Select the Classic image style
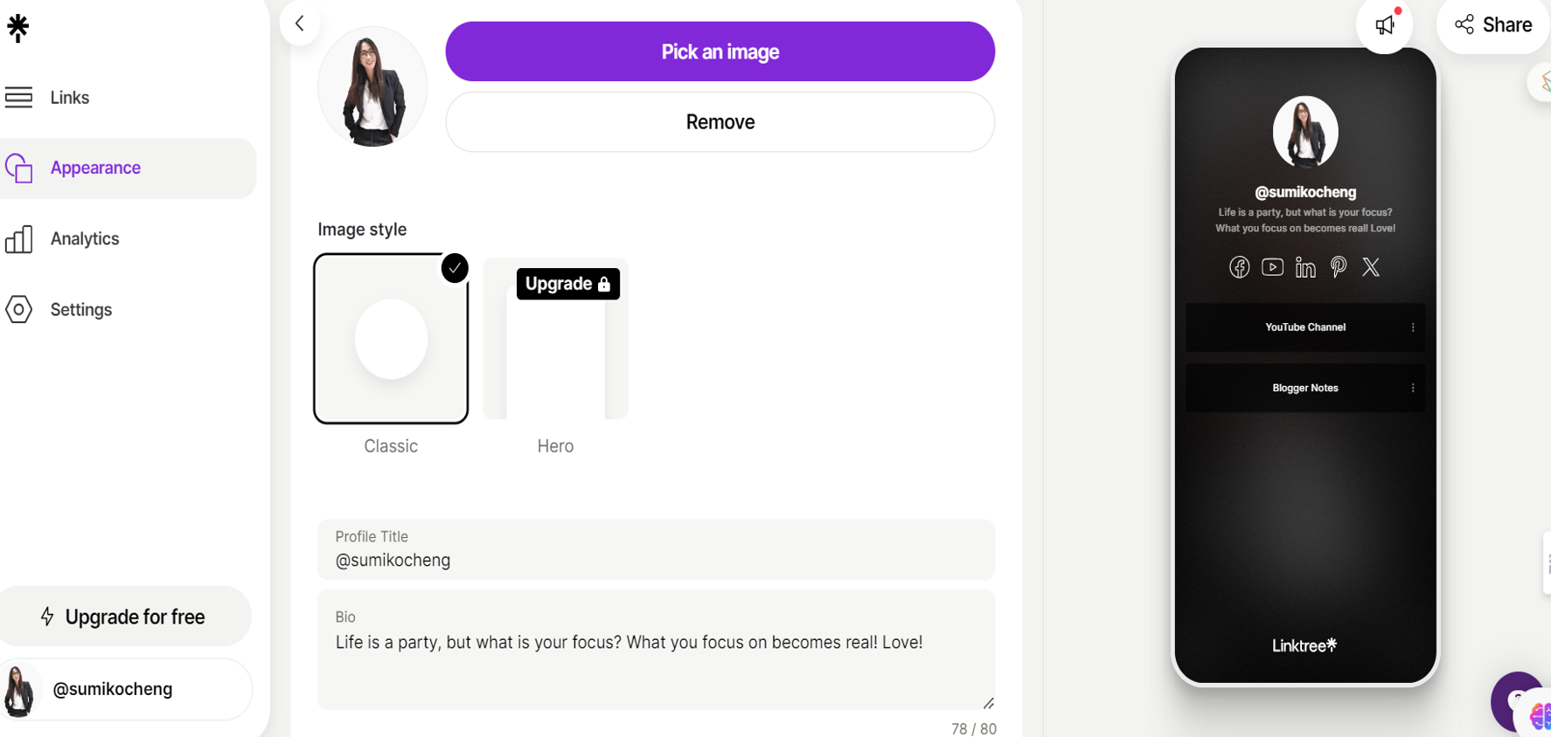The image size is (1551, 737). (391, 339)
